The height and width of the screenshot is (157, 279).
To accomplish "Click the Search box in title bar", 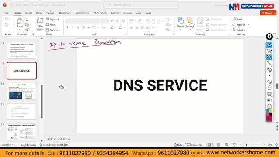I will (x=141, y=5).
